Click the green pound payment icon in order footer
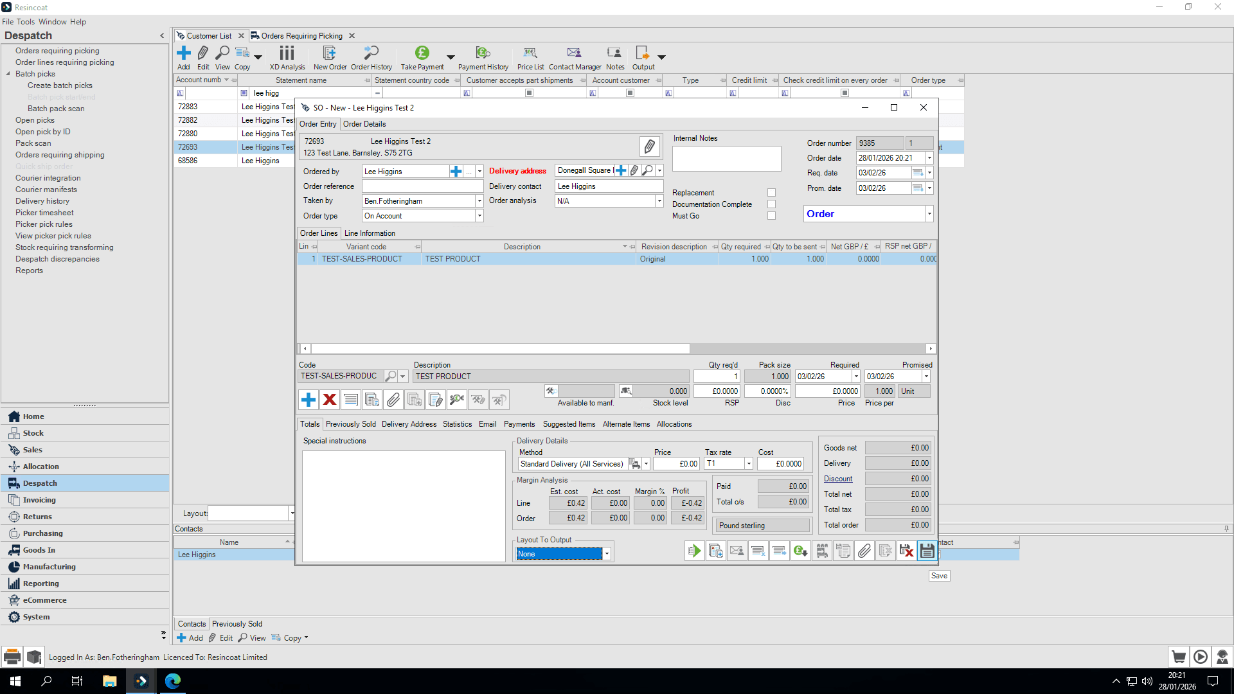The width and height of the screenshot is (1234, 694). [800, 551]
